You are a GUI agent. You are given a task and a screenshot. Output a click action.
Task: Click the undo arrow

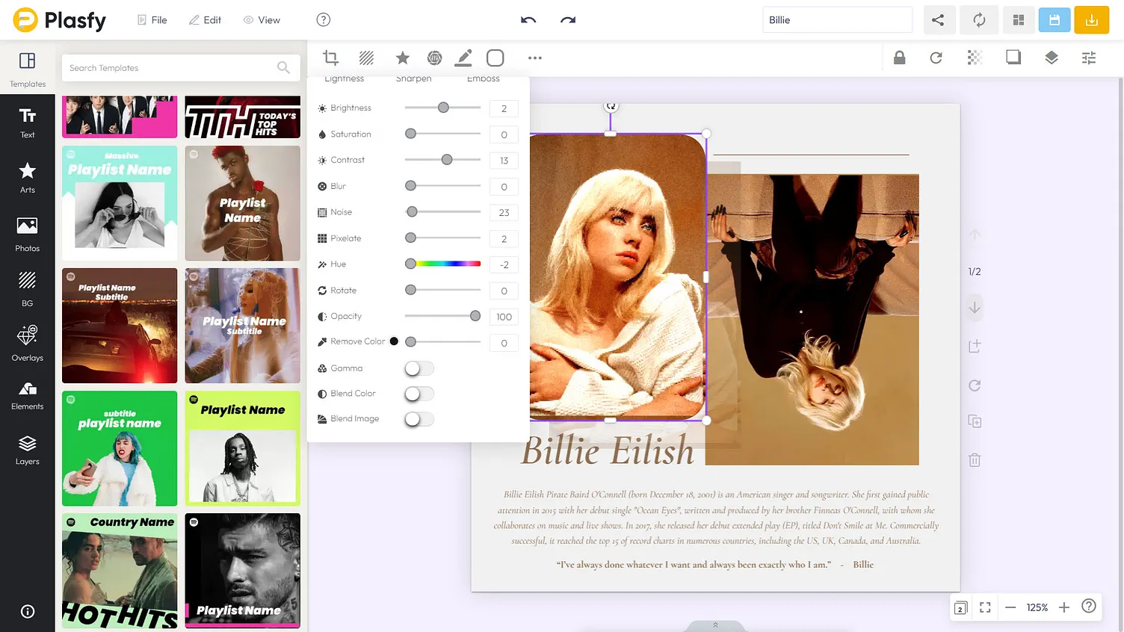(x=528, y=20)
